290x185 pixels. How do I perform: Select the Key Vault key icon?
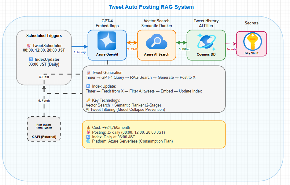click(252, 42)
